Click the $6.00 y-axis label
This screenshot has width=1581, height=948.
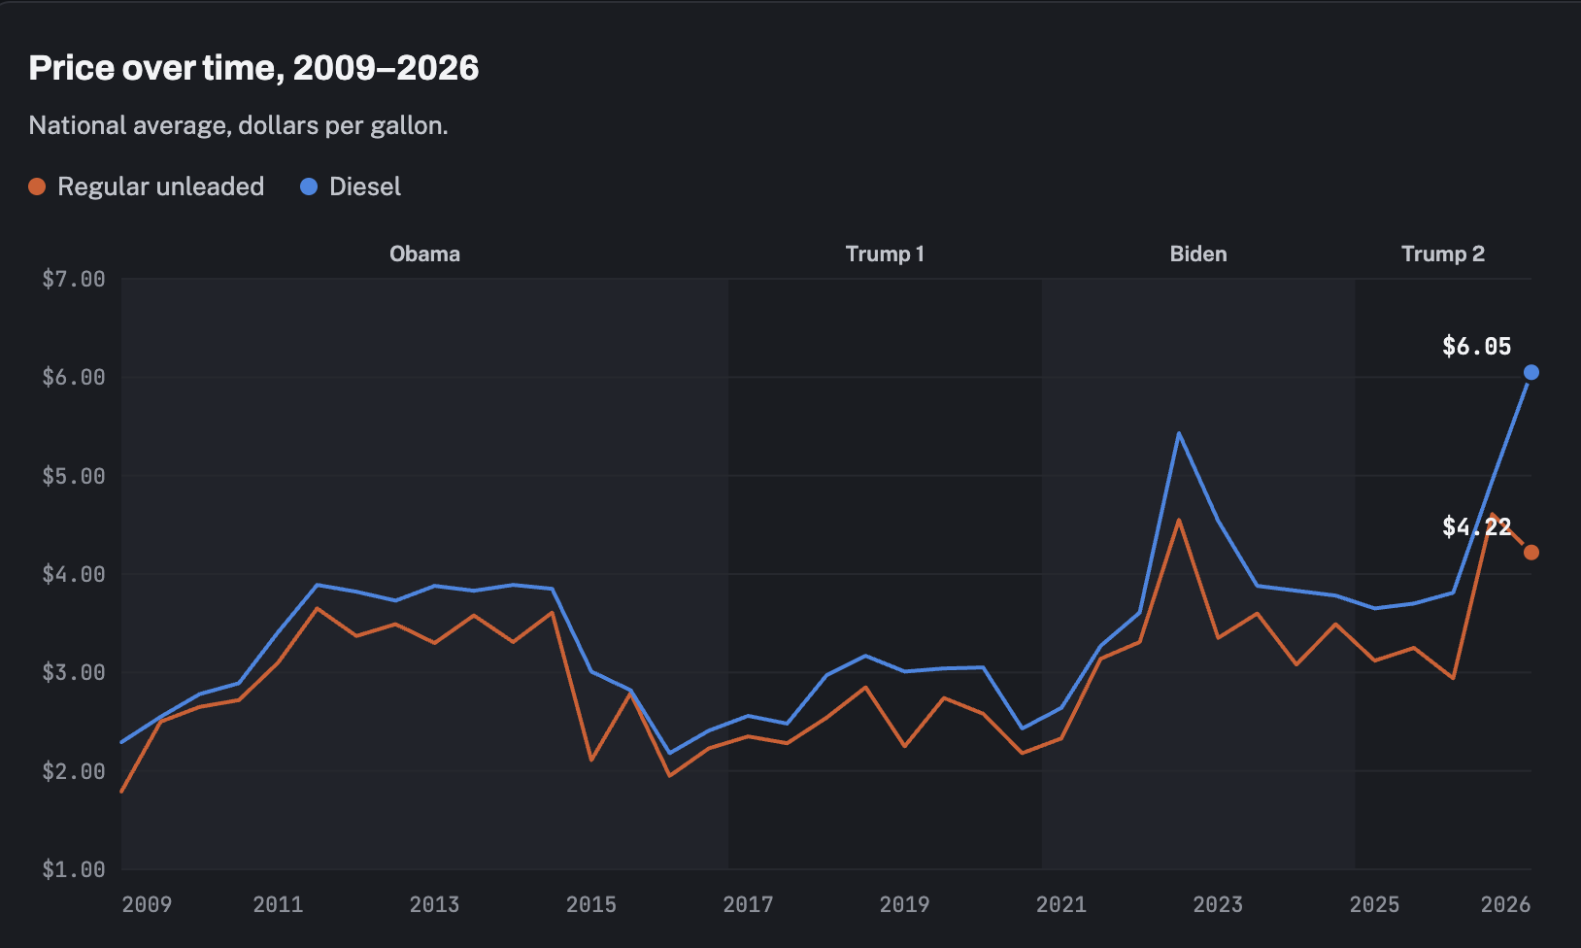[x=74, y=378]
